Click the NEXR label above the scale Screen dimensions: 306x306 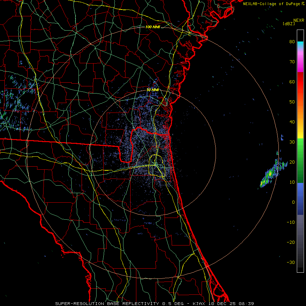[299, 20]
